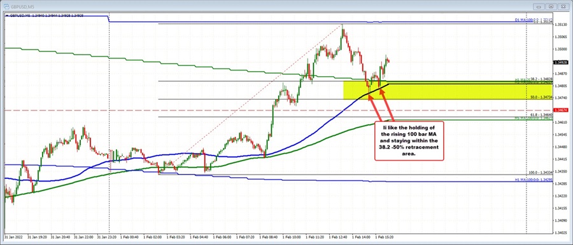573x245 pixels.
Task: Select the Fibonacci label 0.0 - 1.35134
Action: click(542, 22)
